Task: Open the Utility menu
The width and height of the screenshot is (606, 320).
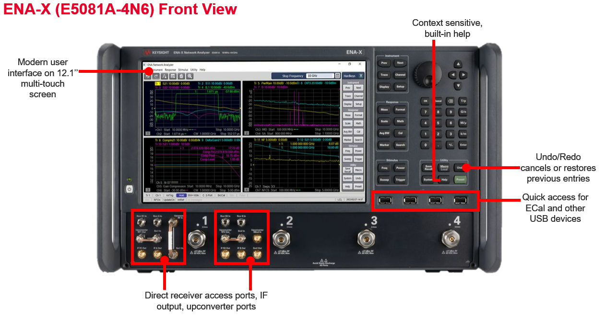Action: pyautogui.click(x=193, y=70)
